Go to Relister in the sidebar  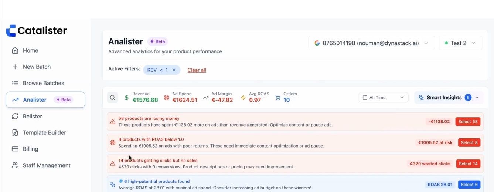(x=33, y=116)
